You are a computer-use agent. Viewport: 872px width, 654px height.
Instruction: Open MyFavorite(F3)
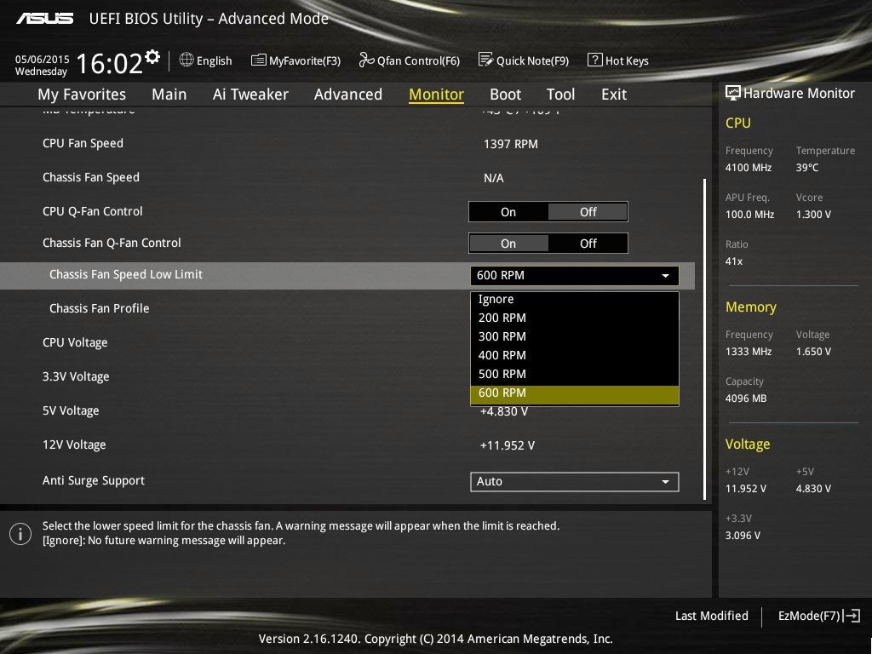click(x=295, y=60)
